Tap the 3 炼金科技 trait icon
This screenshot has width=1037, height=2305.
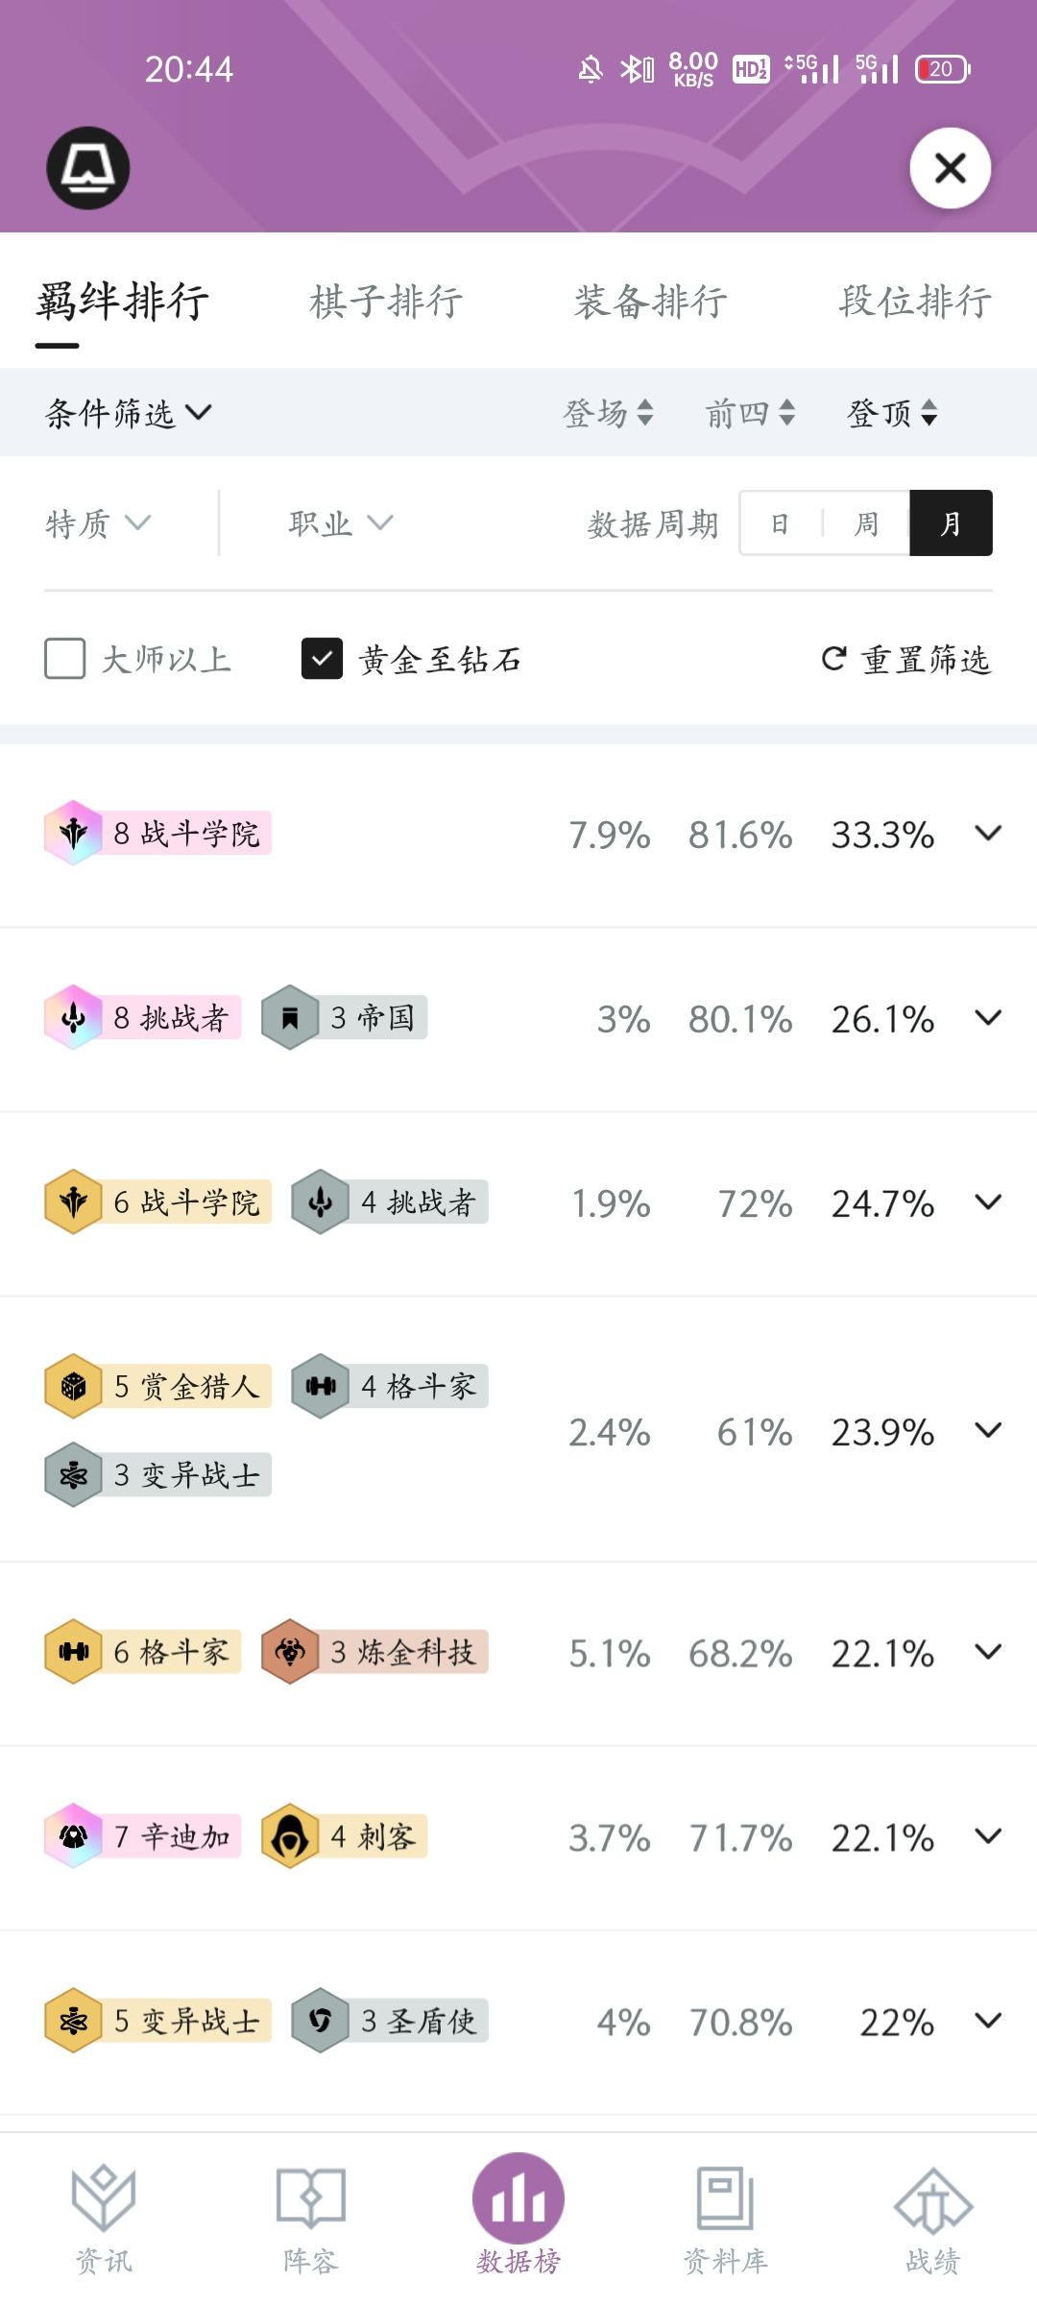point(290,1651)
